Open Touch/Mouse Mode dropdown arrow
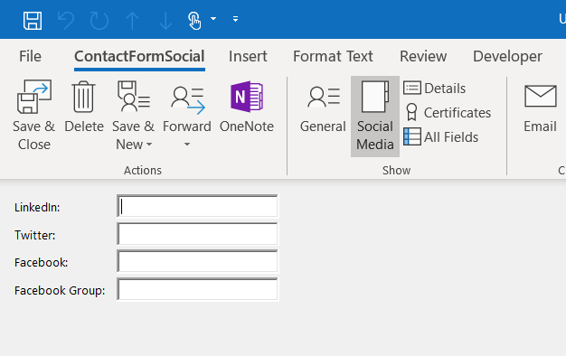The width and height of the screenshot is (566, 356). coord(213,18)
